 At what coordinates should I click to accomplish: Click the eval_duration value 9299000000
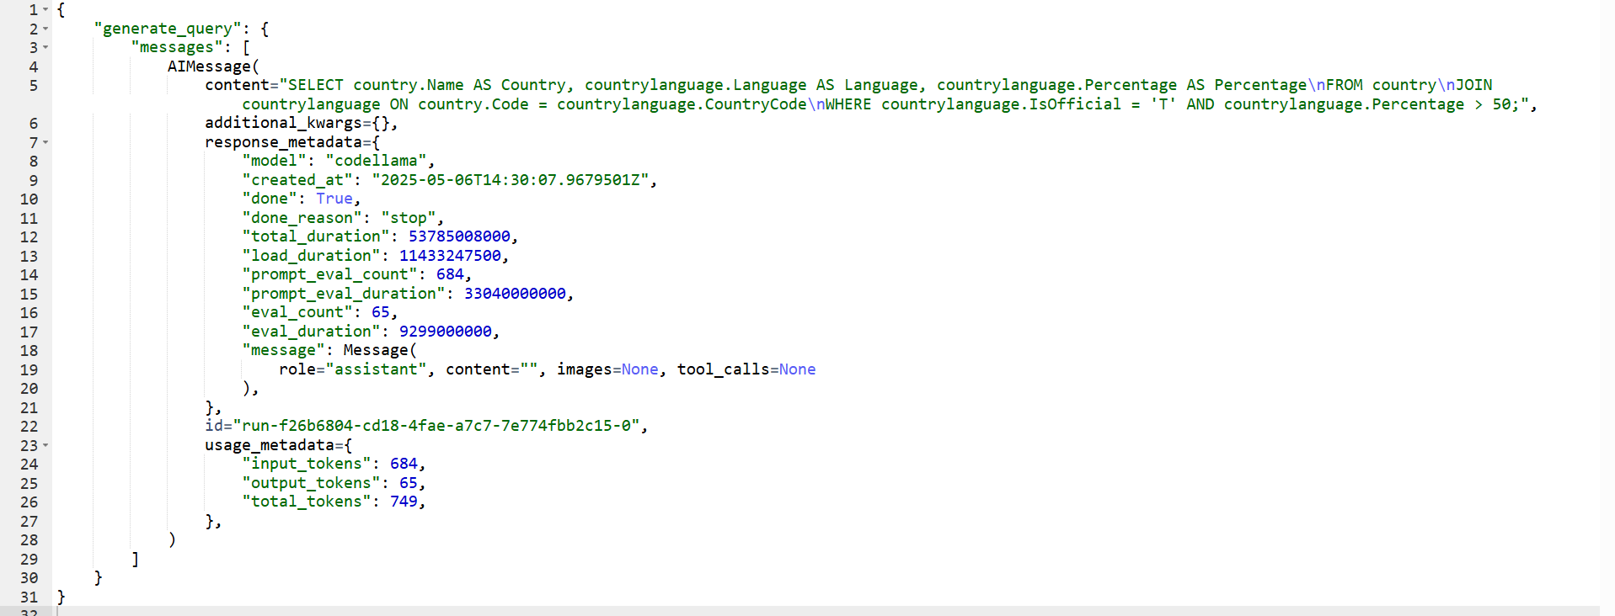pos(446,332)
